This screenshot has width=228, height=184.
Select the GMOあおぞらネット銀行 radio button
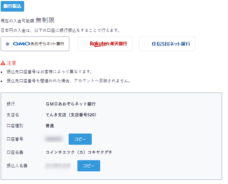pyautogui.click(x=8, y=44)
